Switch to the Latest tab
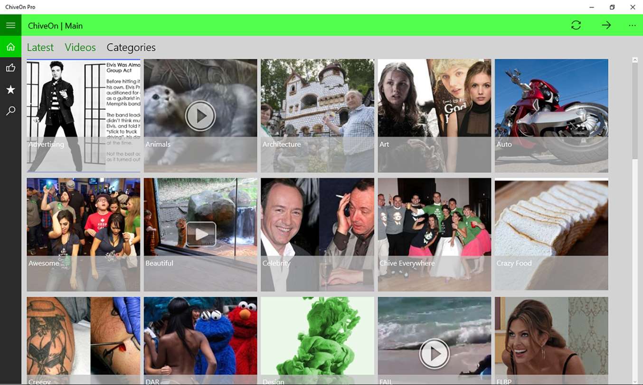Image resolution: width=643 pixels, height=385 pixels. [40, 48]
